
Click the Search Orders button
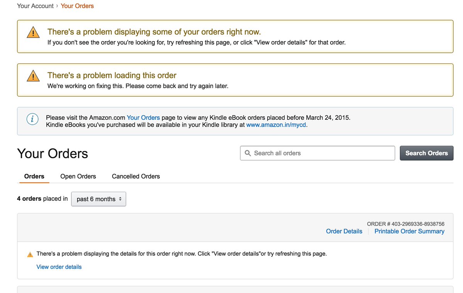(x=426, y=153)
